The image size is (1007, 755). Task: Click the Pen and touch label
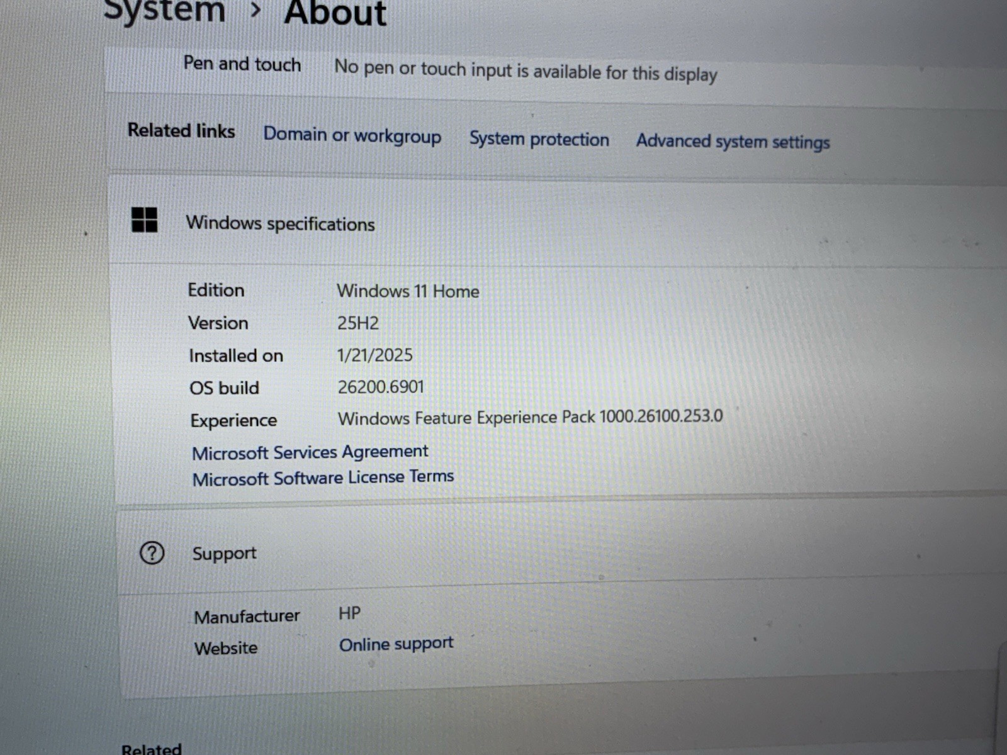[x=242, y=64]
